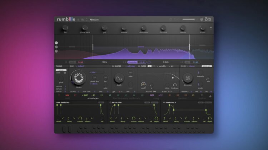The image size is (268, 150).
Task: Click the timer icon beside the character gain
Action: tap(149, 62)
